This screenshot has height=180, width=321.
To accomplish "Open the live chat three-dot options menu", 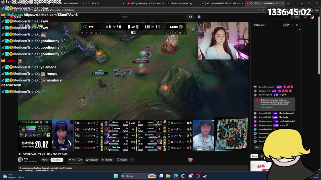I will [x=292, y=25].
